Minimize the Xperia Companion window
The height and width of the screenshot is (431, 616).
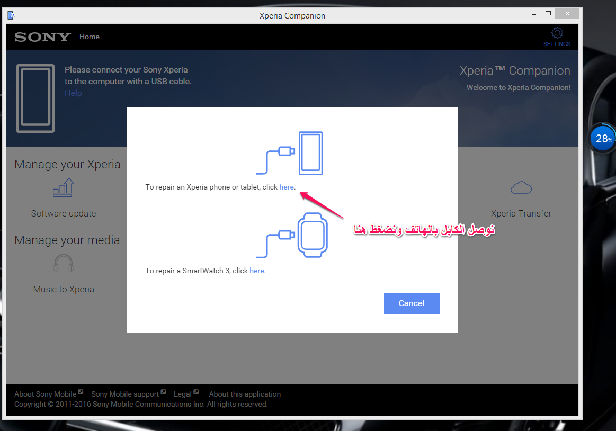click(533, 14)
